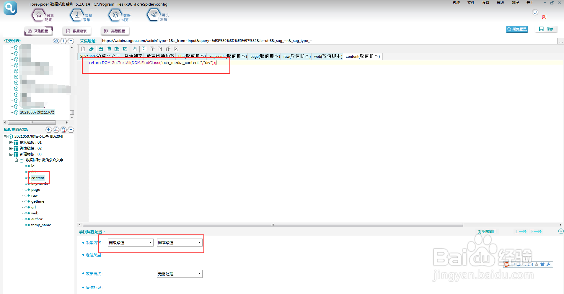Screen dimensions: 564x294
Task: Open the 数据采集 download hexagon icon
Action: [77, 15]
